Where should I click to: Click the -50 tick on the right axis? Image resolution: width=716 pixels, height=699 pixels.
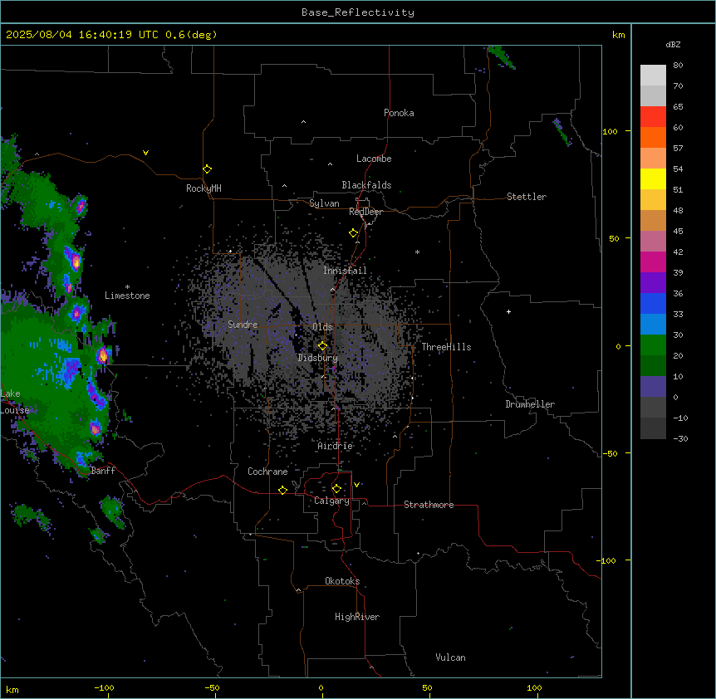coord(610,453)
